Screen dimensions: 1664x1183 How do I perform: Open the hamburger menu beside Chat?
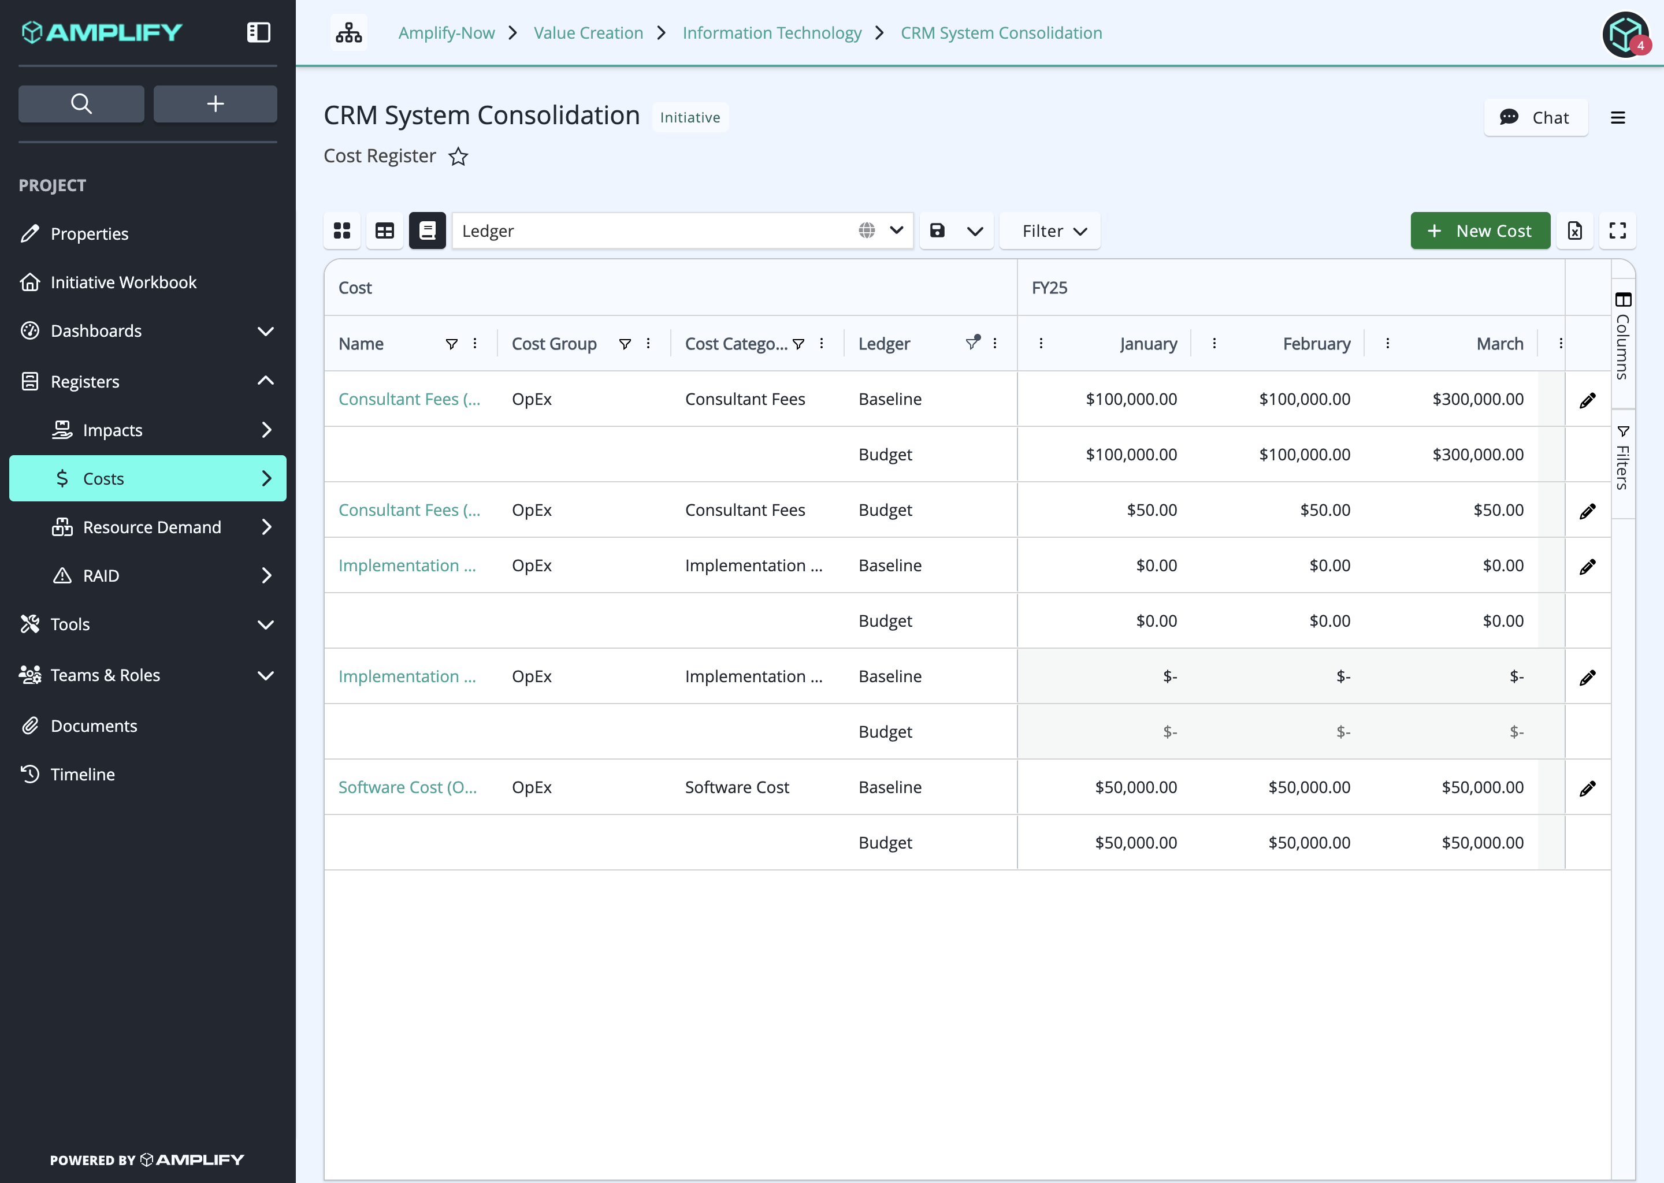point(1618,118)
